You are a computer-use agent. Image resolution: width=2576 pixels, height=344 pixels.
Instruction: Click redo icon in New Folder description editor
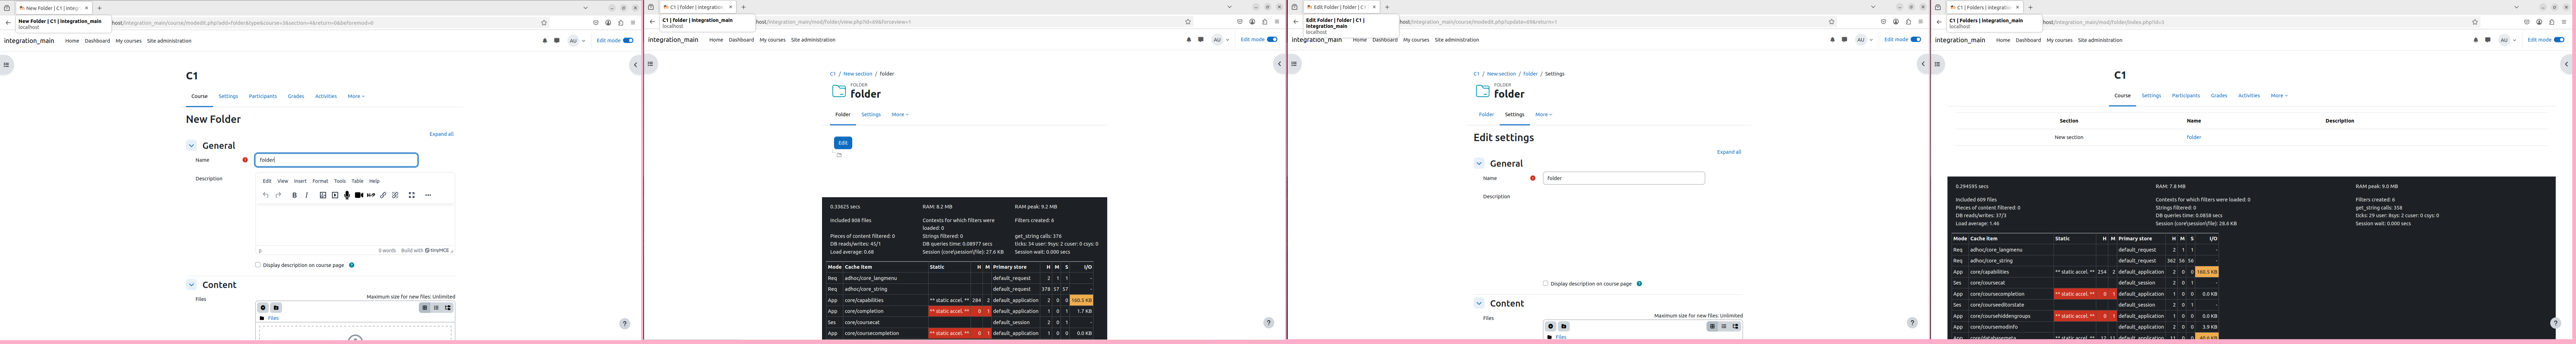coord(278,195)
